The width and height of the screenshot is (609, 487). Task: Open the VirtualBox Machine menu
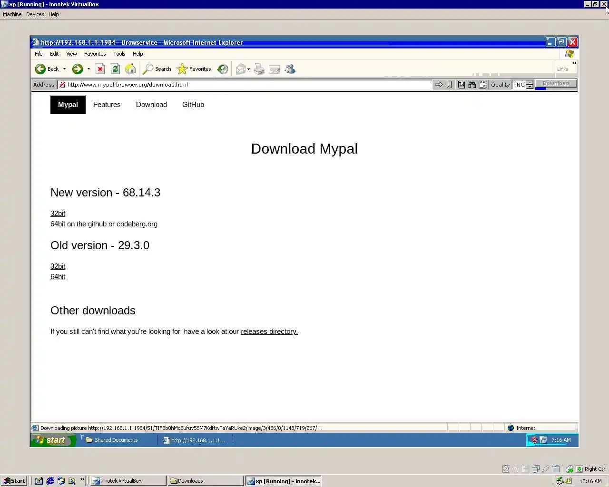pos(12,14)
